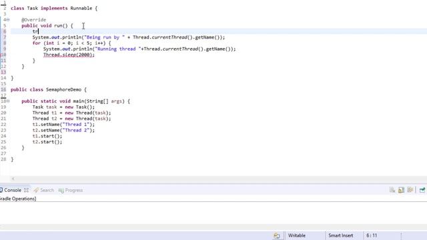Click the Writable status bar entry

[297, 235]
